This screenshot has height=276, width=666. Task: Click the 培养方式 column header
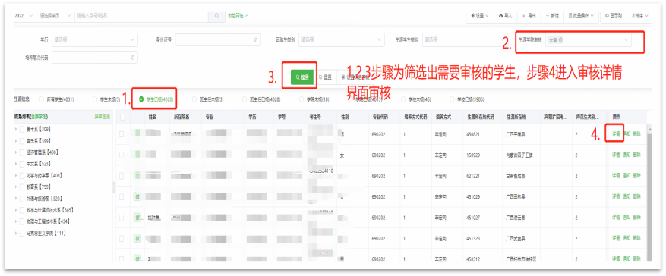443,116
